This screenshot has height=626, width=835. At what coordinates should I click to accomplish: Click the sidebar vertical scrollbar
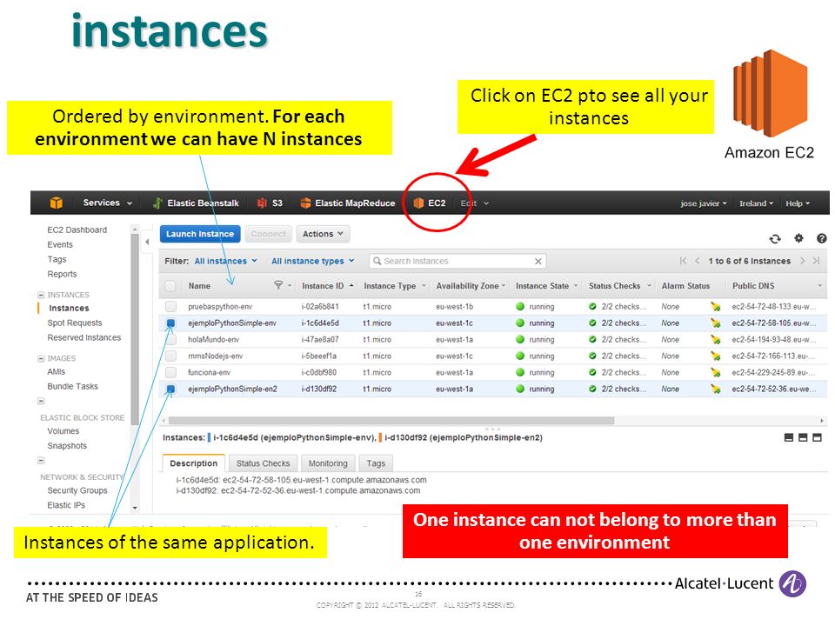tap(135, 330)
